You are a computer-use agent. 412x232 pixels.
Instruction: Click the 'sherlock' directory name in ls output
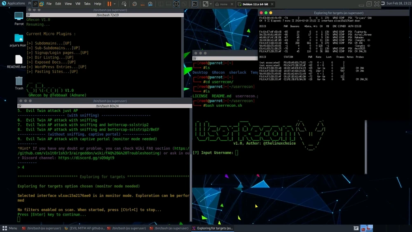(238, 72)
